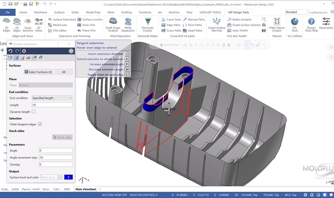The image size is (334, 198).
Task: Pick the blue surface color swatch
Action: tap(68, 177)
